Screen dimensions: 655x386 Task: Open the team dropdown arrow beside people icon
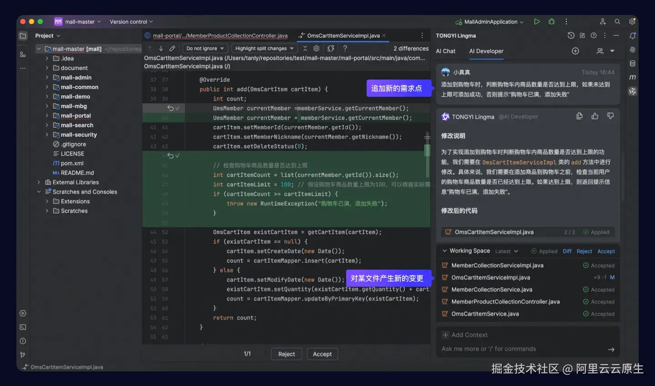coord(612,51)
